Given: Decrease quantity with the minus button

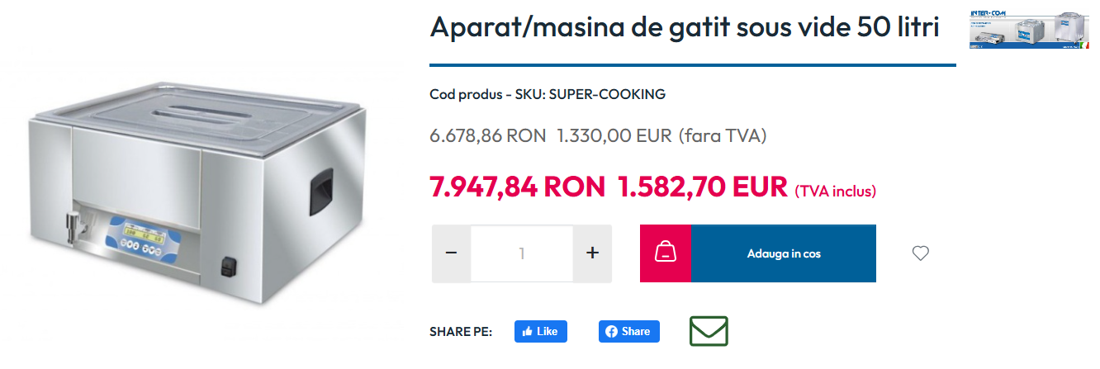Looking at the screenshot, I should pos(451,253).
